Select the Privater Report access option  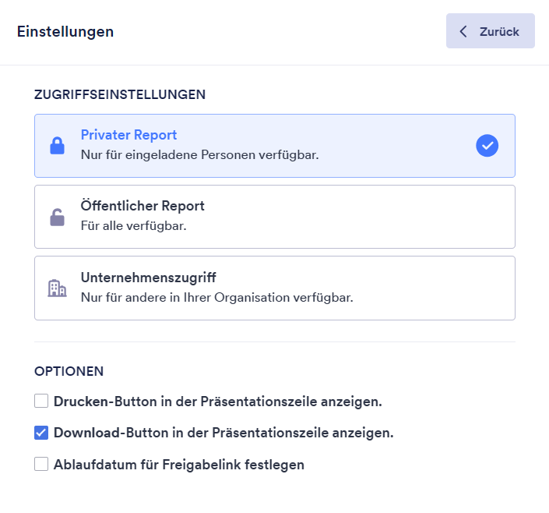click(274, 146)
